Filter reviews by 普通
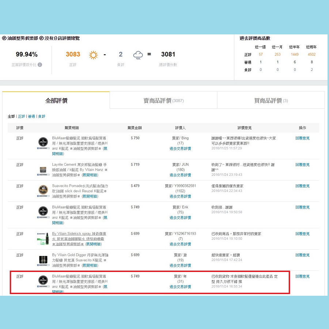The width and height of the screenshot is (329, 329). [x=31, y=116]
